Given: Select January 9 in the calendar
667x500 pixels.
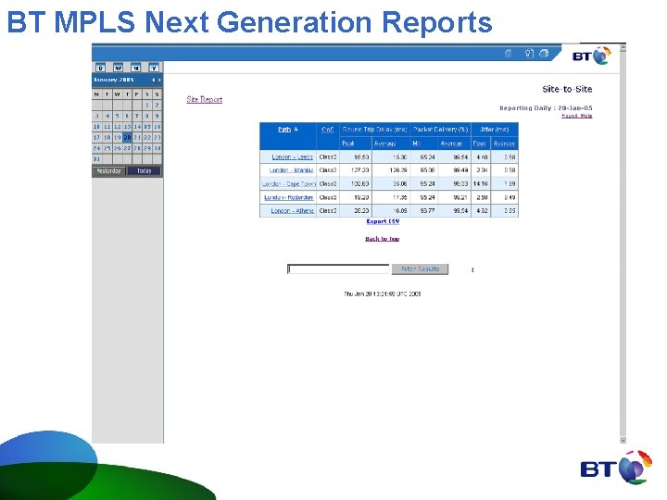Looking at the screenshot, I should (157, 116).
